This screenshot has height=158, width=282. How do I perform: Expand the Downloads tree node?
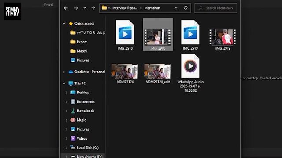click(67, 111)
